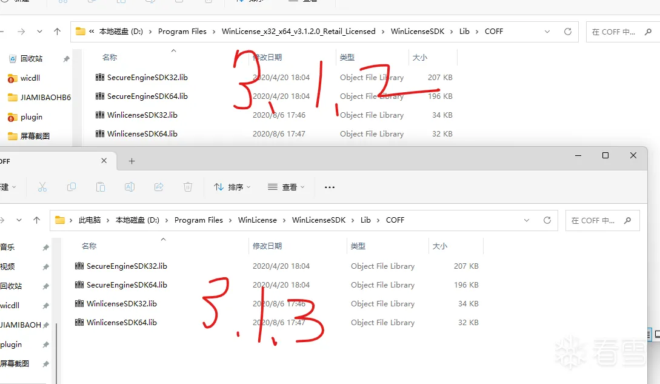The width and height of the screenshot is (660, 384).
Task: Maximize the front Explorer window
Action: pyautogui.click(x=605, y=155)
